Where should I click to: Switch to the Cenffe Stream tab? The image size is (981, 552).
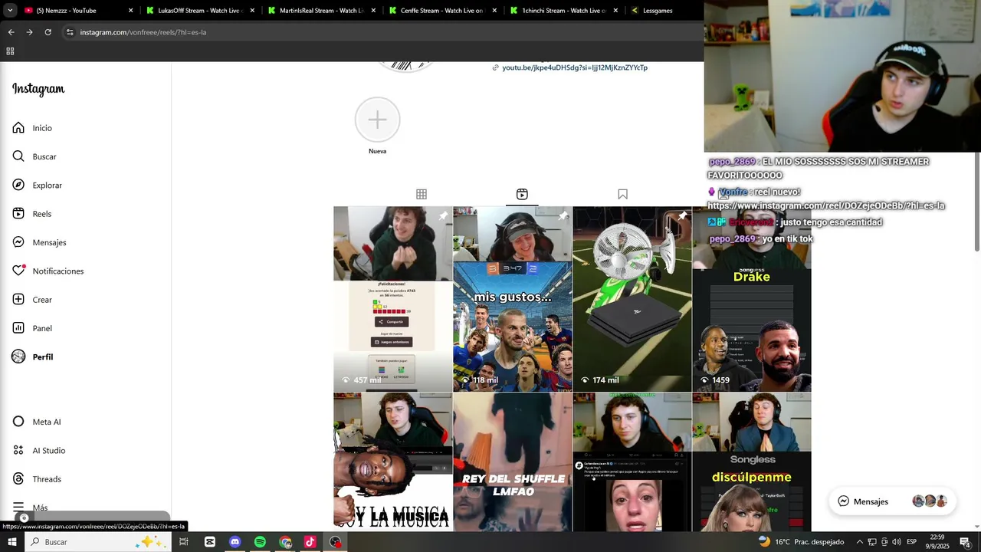click(x=442, y=11)
